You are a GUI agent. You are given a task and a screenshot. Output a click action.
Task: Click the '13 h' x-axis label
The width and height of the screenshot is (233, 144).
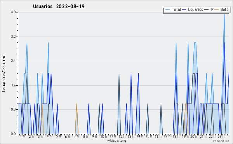[x=131, y=137]
